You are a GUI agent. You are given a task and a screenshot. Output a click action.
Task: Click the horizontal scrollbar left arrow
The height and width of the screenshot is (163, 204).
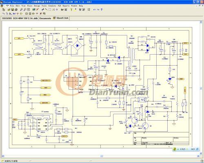click(x=3, y=156)
